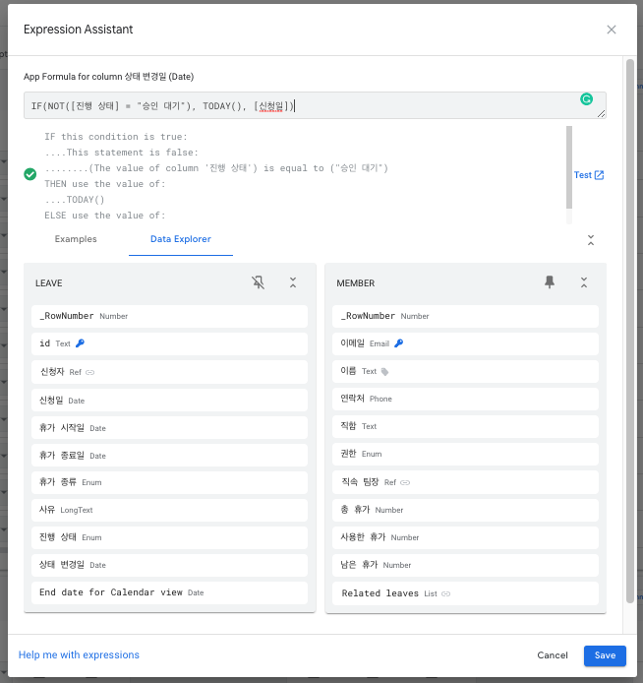
Task: Click the key icon beside id
Action: (x=80, y=343)
